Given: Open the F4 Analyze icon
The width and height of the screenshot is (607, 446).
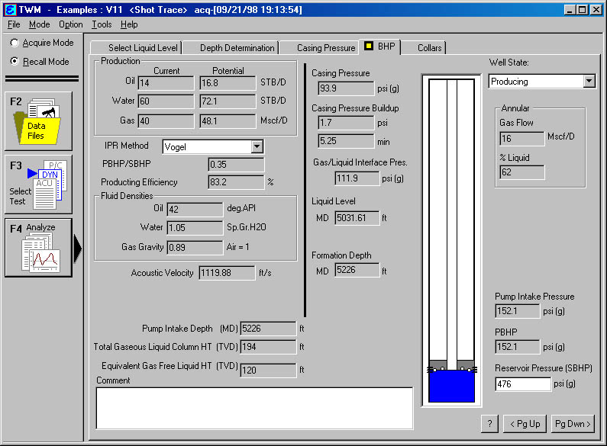Looking at the screenshot, I should pos(38,248).
